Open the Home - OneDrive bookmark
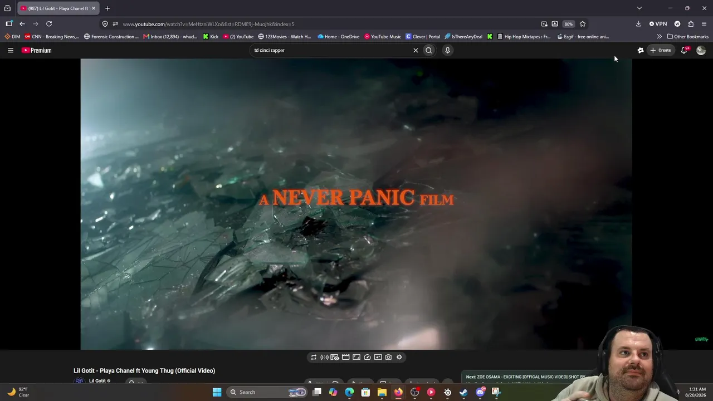This screenshot has height=401, width=713. pyautogui.click(x=339, y=37)
